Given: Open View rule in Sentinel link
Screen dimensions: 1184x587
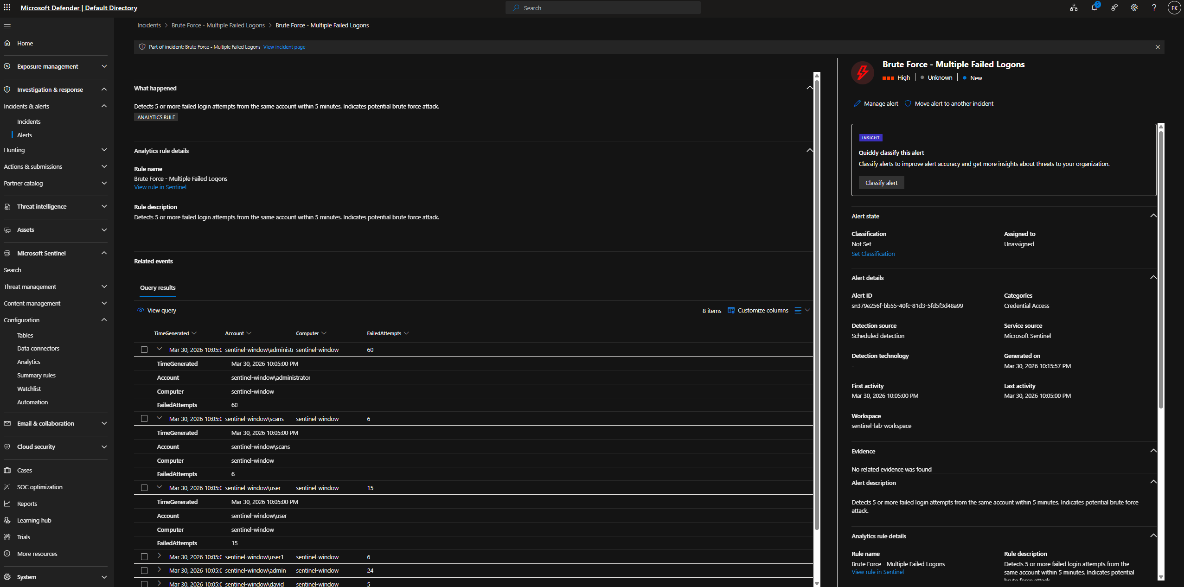Looking at the screenshot, I should pyautogui.click(x=160, y=187).
